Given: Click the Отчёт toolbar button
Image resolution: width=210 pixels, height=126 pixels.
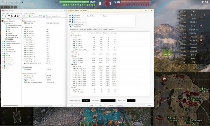Looking at the screenshot, I should click(25, 16).
